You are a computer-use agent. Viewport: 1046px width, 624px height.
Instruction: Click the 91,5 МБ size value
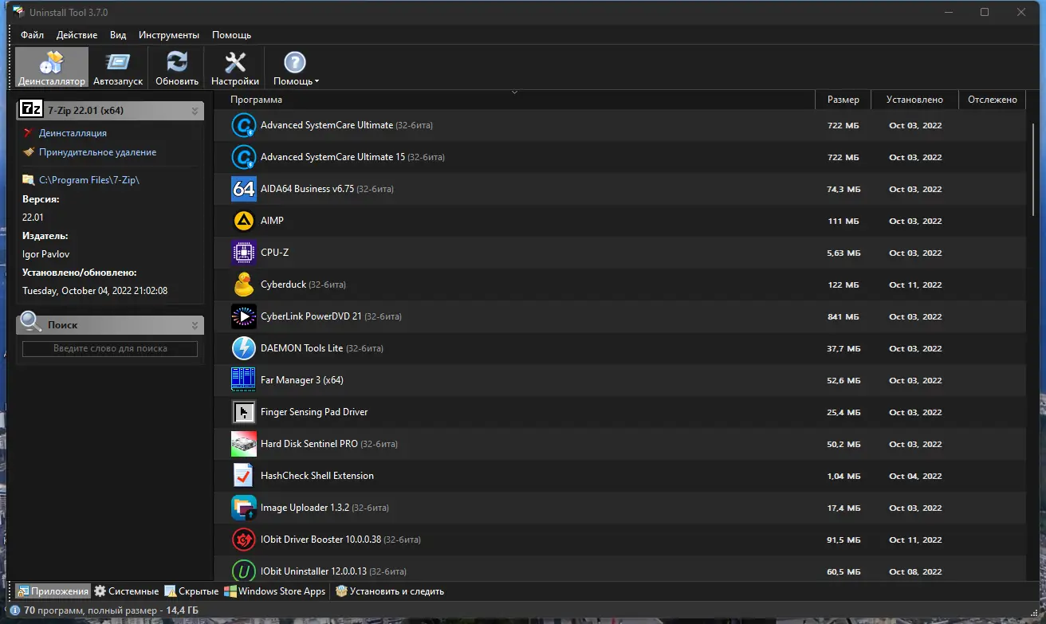pyautogui.click(x=843, y=540)
